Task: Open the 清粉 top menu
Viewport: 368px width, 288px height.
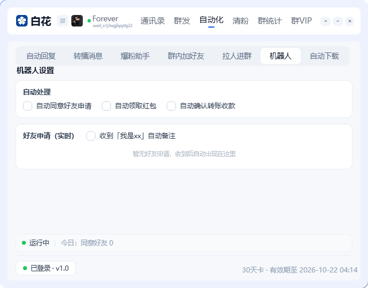Action: pyautogui.click(x=240, y=21)
